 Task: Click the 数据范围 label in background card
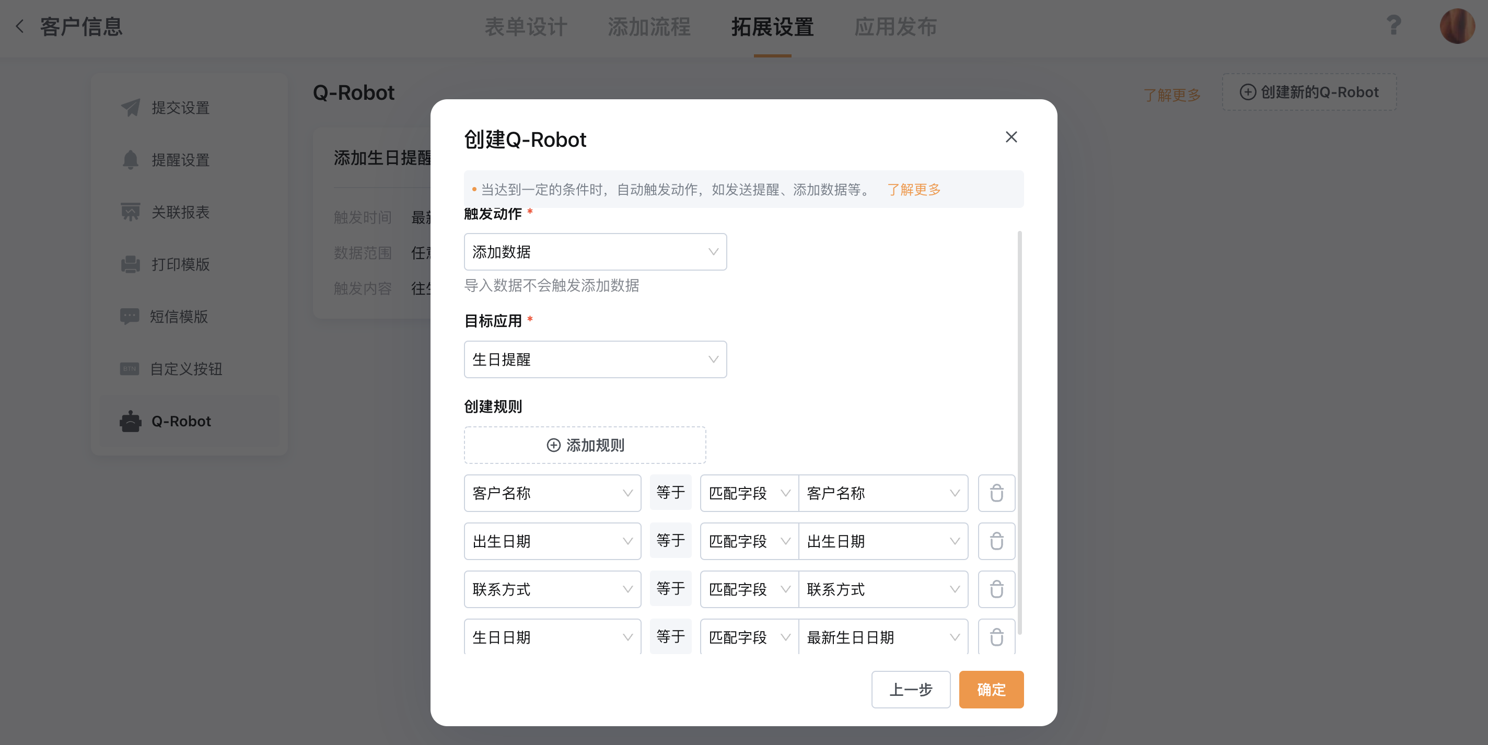[363, 252]
